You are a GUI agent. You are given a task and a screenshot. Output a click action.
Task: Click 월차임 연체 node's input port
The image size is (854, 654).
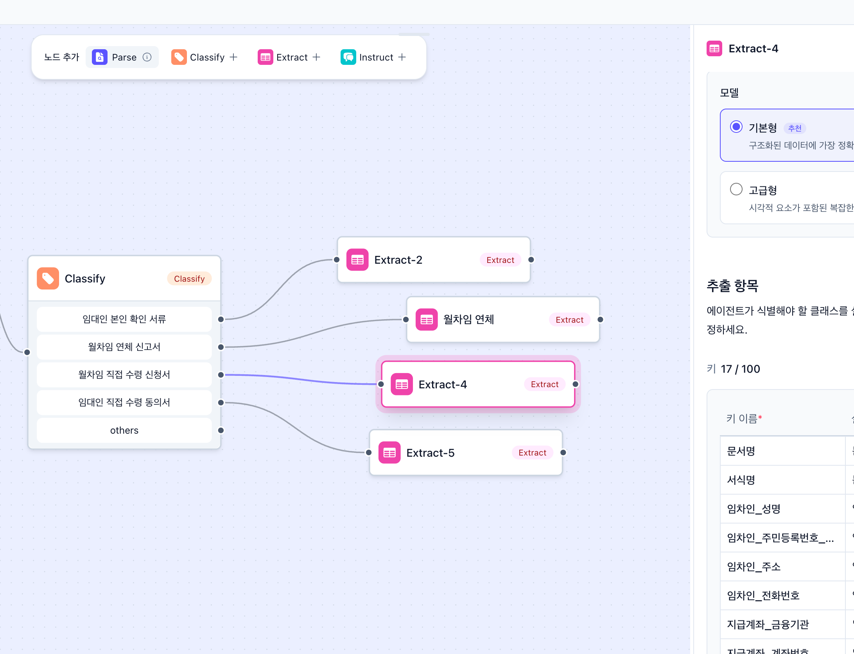[x=406, y=320]
